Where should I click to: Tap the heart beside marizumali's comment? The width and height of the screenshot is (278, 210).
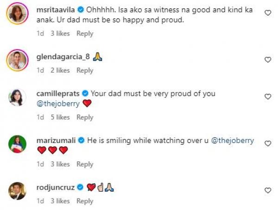coord(268,143)
